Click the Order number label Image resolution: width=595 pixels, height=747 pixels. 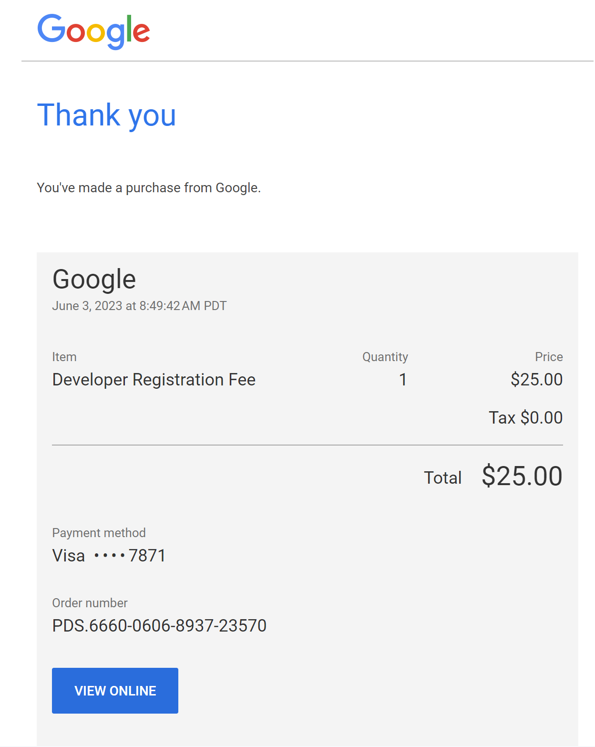pyautogui.click(x=90, y=603)
